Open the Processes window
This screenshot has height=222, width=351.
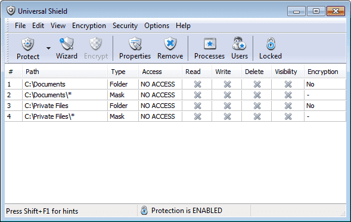(x=209, y=48)
